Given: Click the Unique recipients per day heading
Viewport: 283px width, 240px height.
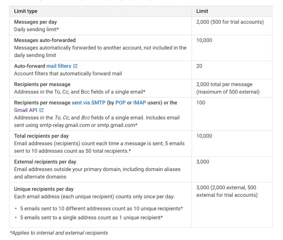Looking at the screenshot, I should point(44,189).
